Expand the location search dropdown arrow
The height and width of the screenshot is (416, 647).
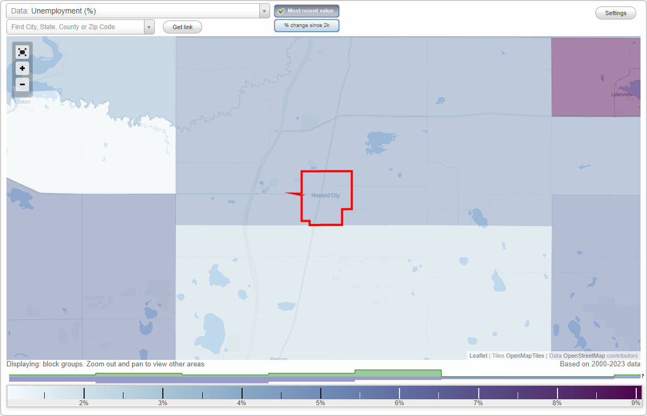click(x=149, y=26)
